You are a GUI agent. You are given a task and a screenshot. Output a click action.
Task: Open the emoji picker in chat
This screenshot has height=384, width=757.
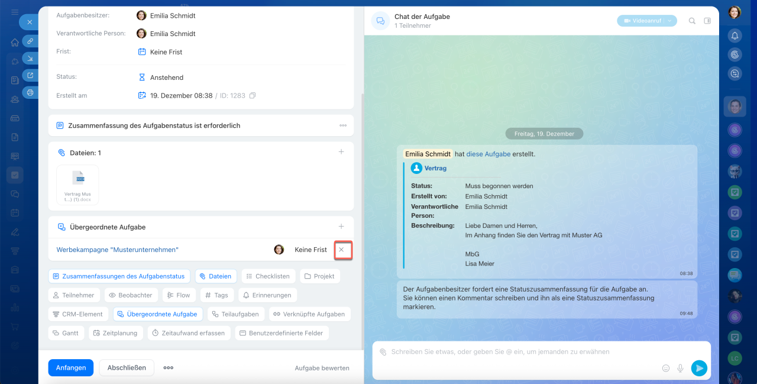pyautogui.click(x=666, y=368)
